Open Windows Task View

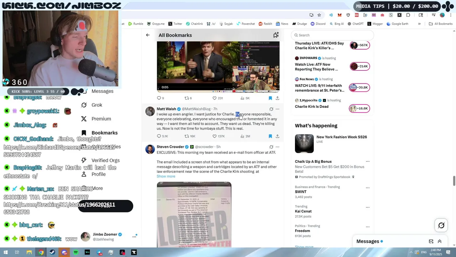(17, 252)
